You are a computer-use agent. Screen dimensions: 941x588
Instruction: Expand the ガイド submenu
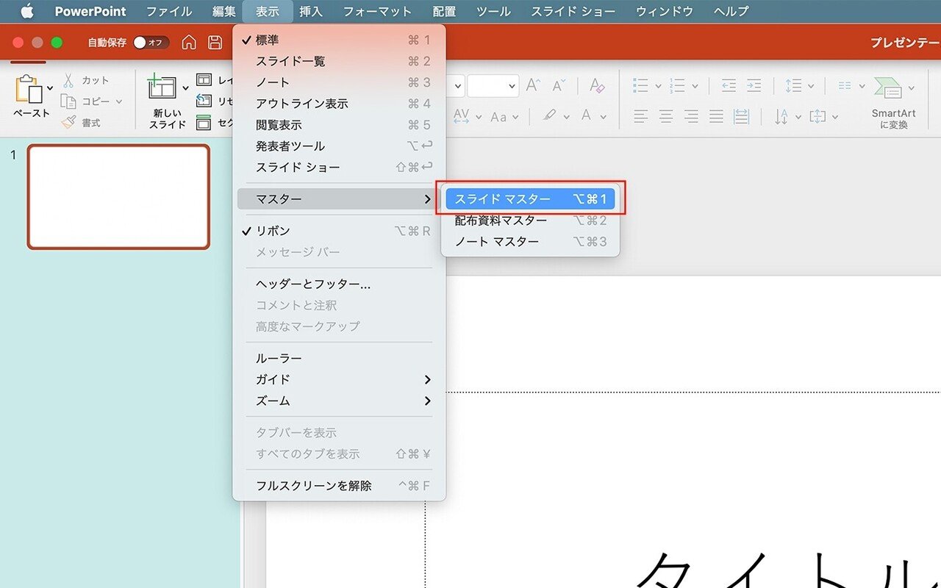tap(339, 379)
